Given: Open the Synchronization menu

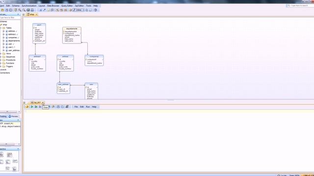Looking at the screenshot, I should coord(29,6).
